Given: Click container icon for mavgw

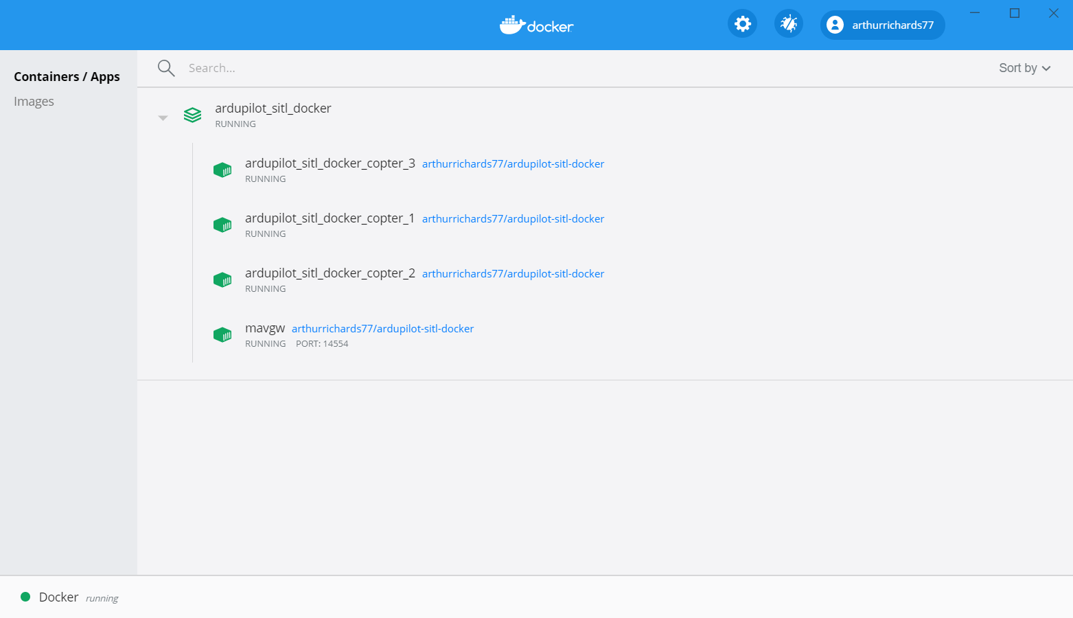Looking at the screenshot, I should [222, 335].
